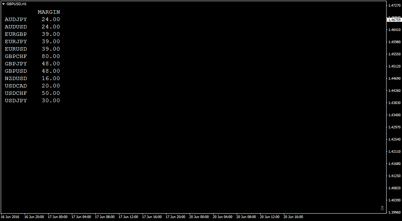The image size is (402, 221).
Task: Click the NZDUSD symbol label
Action: tap(15, 78)
